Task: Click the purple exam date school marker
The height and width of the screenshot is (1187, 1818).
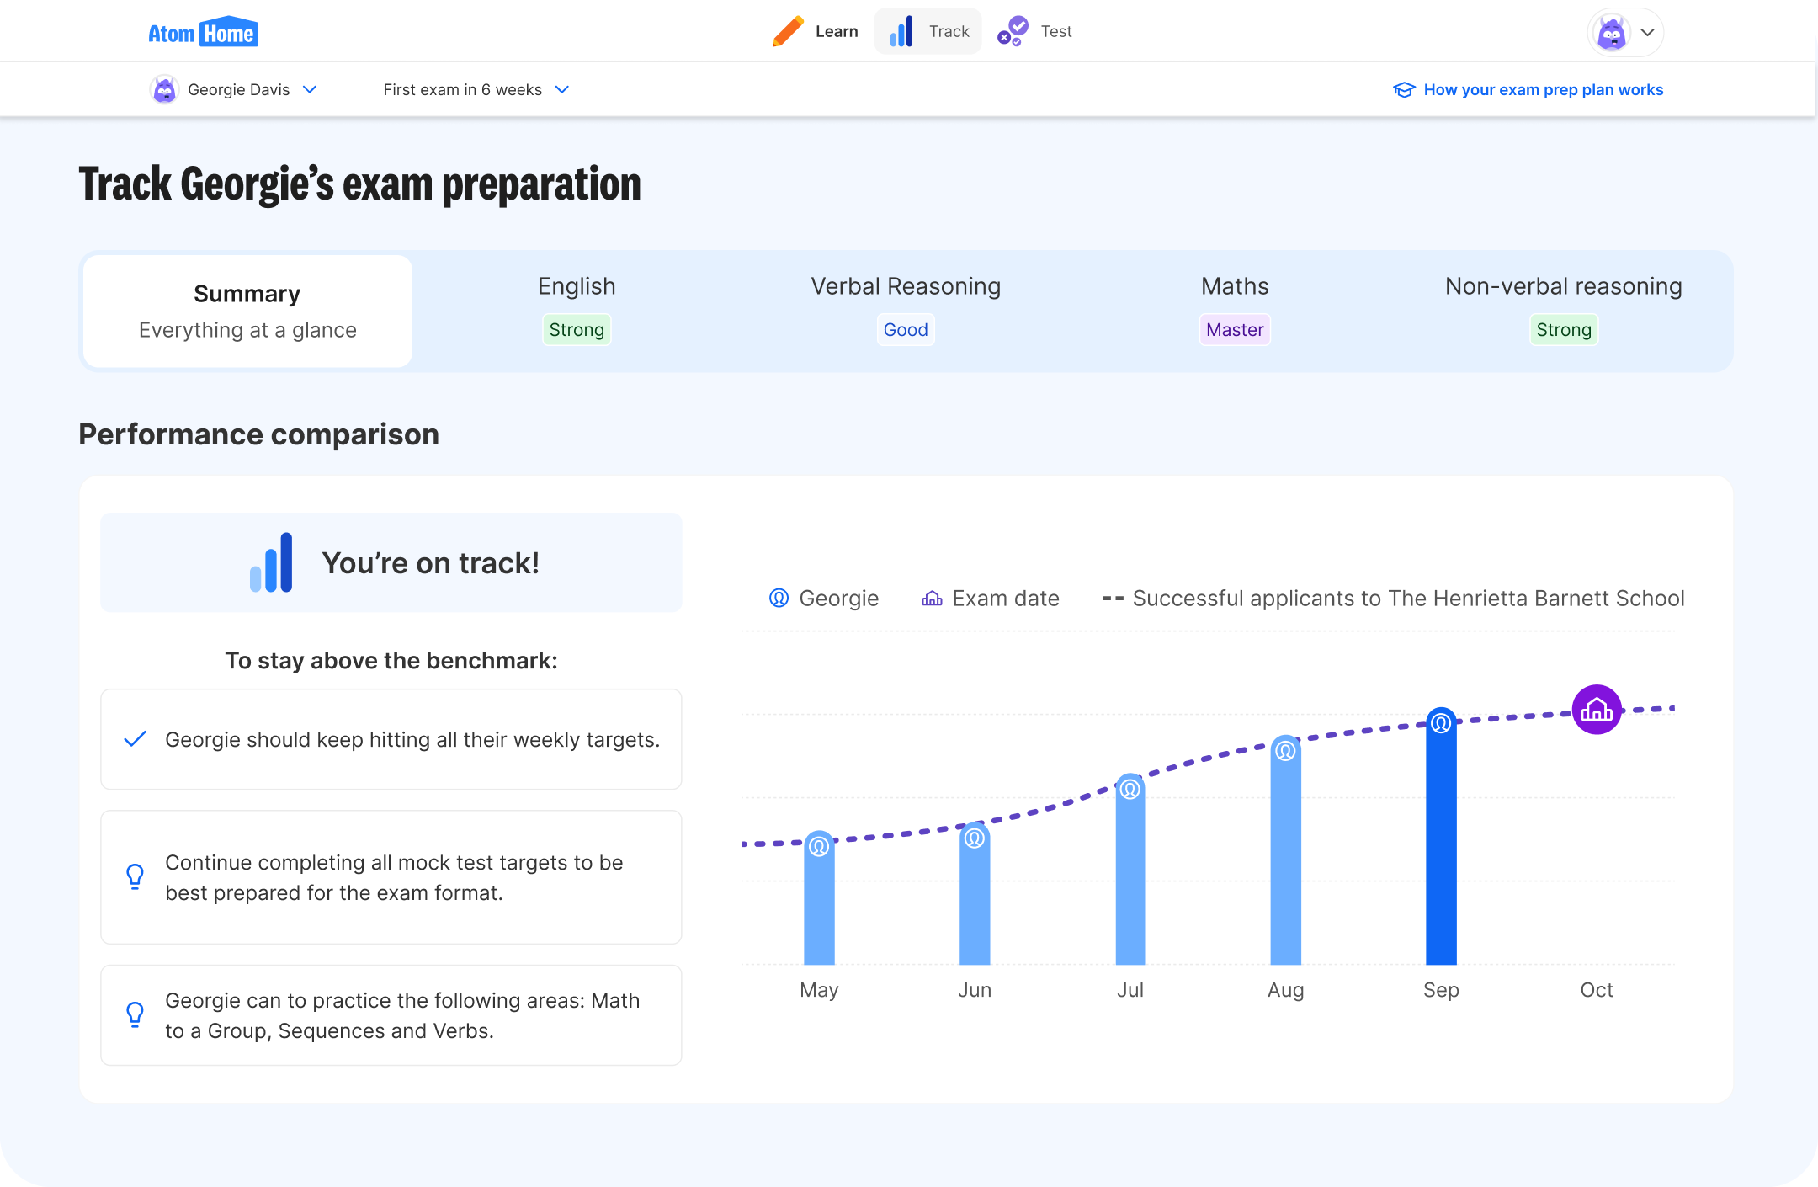Action: coord(1597,710)
